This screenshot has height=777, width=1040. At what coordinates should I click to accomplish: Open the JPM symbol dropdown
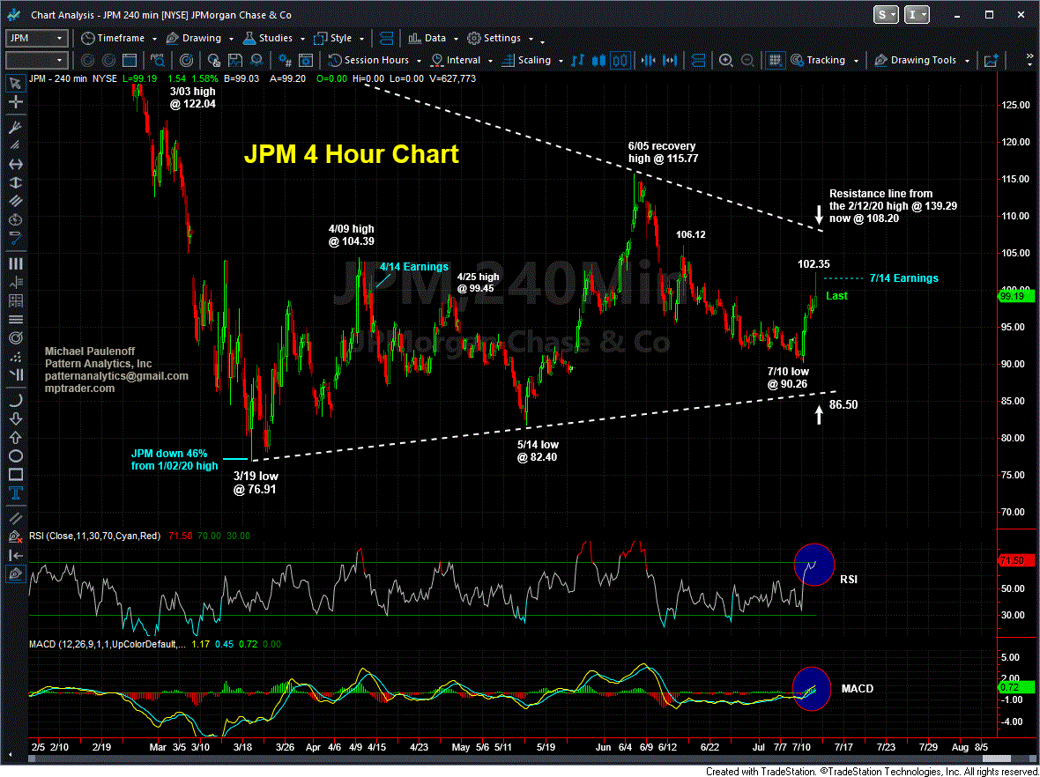click(60, 39)
